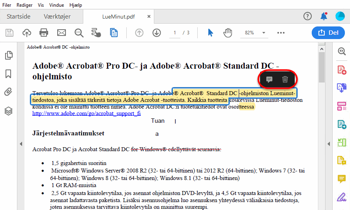Click the save floppy disk icon
The height and width of the screenshot is (210, 350).
point(9,33)
